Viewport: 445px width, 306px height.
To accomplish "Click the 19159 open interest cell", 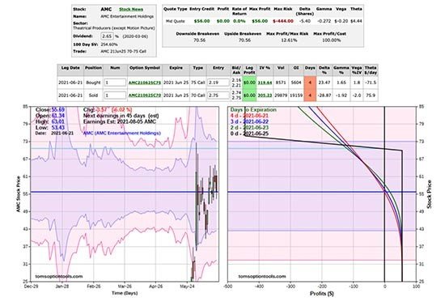I will tap(295, 96).
